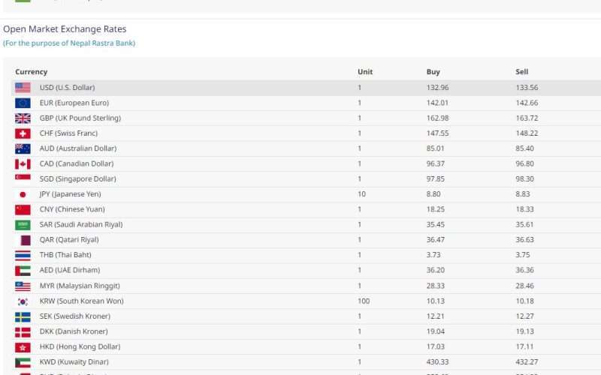This screenshot has width=601, height=375.
Task: Click the Unit column header
Action: 364,72
